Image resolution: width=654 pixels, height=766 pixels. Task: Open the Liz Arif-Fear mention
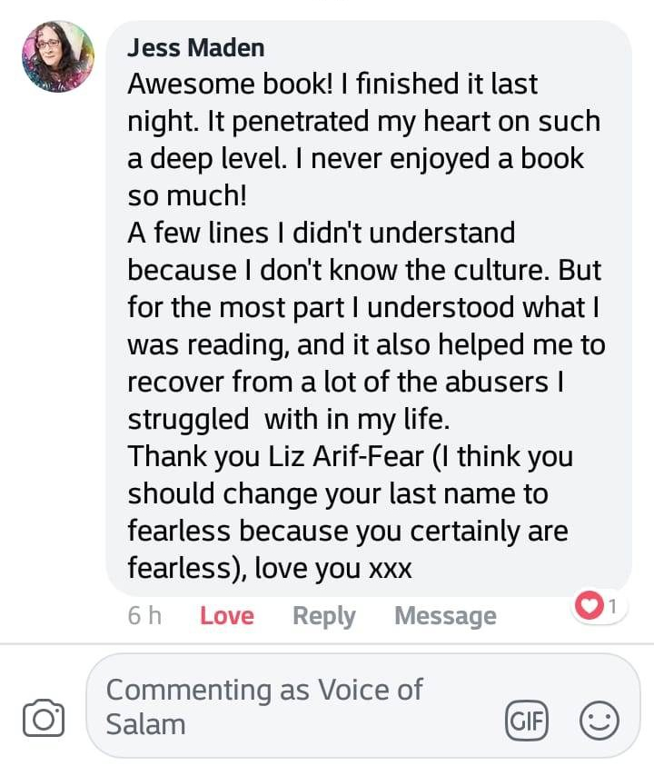(x=346, y=457)
